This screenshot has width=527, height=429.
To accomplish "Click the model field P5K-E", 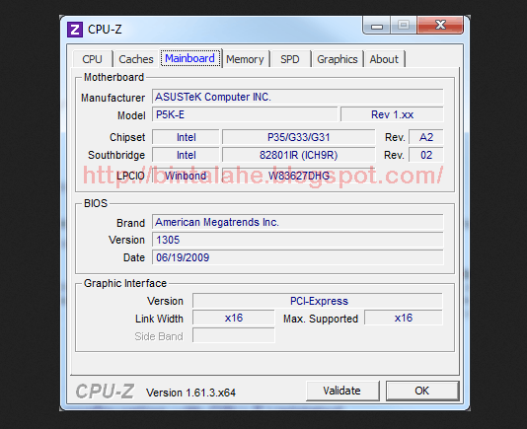I will [245, 114].
